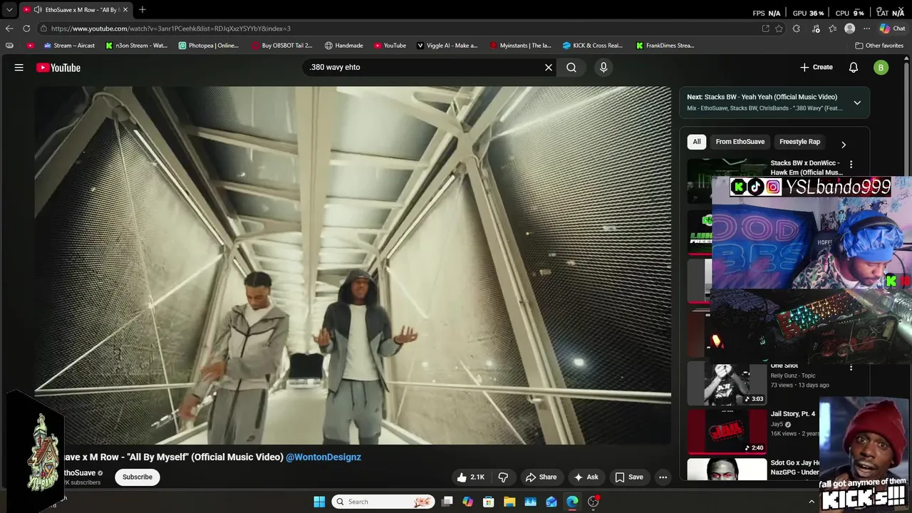The width and height of the screenshot is (912, 513).
Task: Select the All filter chip
Action: pyautogui.click(x=697, y=142)
